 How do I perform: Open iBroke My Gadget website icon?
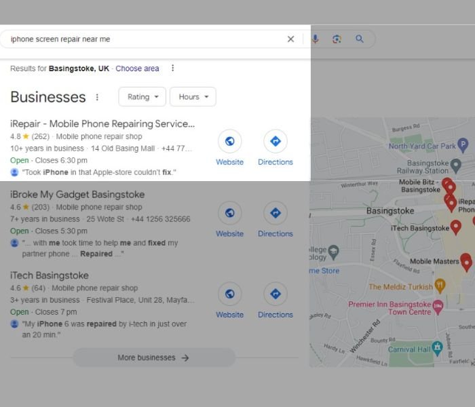(229, 213)
